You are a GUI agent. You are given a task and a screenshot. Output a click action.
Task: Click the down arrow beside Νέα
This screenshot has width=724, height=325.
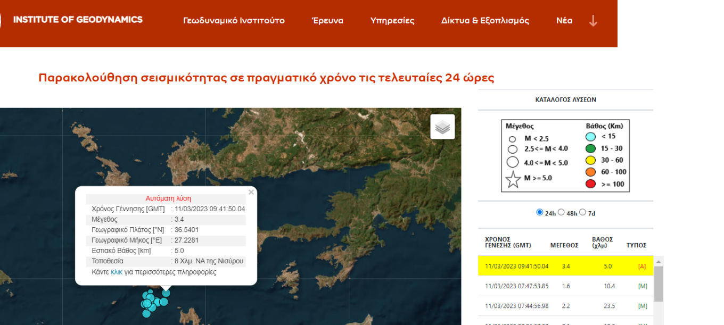(x=593, y=21)
